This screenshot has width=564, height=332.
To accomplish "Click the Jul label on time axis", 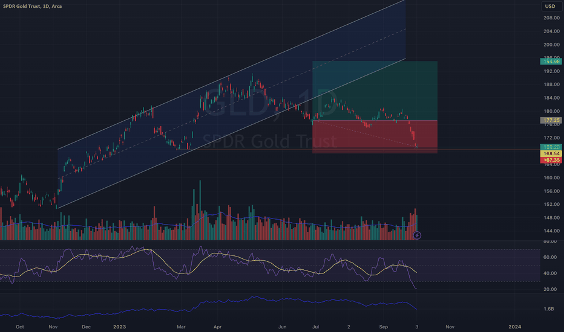I will tap(315, 327).
